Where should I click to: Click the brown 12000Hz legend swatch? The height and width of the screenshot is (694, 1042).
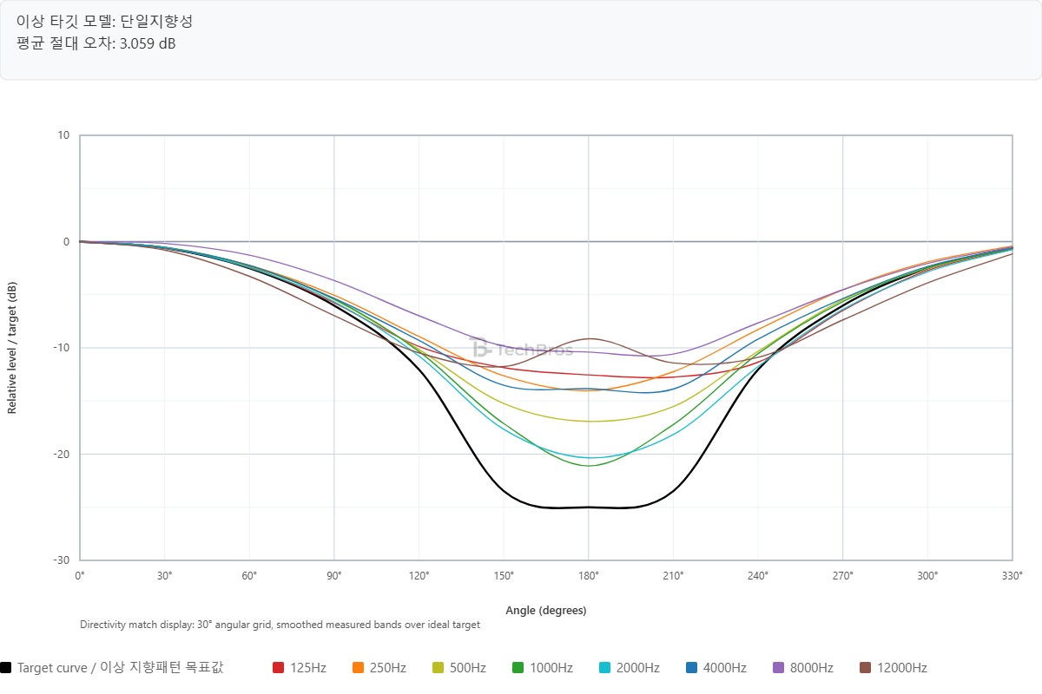(x=866, y=667)
